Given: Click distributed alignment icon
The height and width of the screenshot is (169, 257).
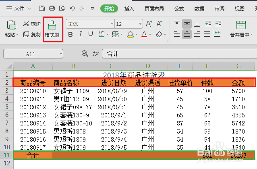Looking at the screenshot, I should [x=217, y=34].
